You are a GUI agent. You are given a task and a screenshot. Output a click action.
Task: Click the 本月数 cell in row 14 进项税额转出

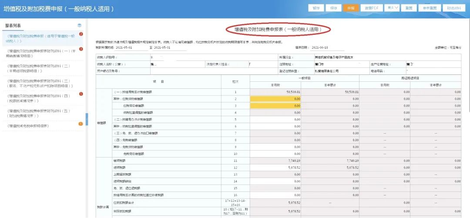coord(275,182)
